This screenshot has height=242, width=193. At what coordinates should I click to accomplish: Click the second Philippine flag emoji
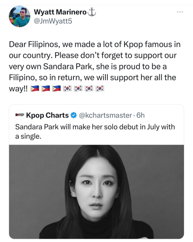(x=45, y=89)
